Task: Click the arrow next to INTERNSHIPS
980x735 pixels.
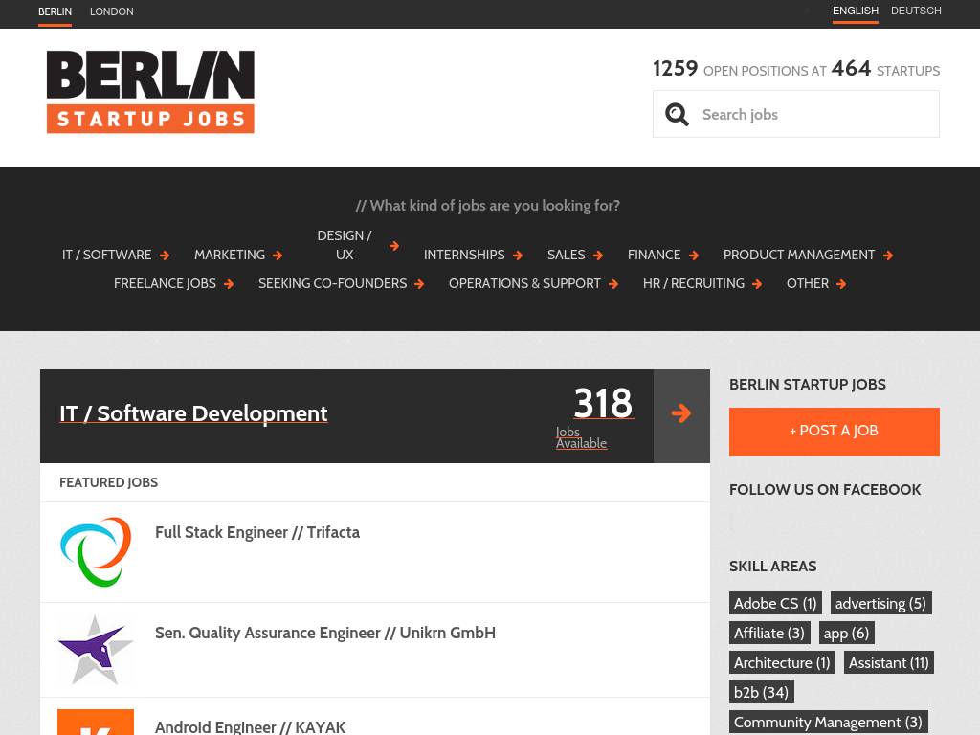Action: [518, 256]
